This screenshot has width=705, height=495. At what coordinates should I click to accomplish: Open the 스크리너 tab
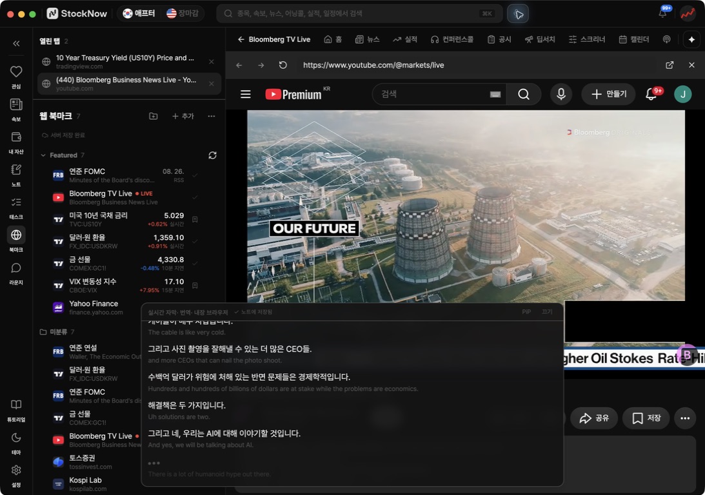[x=587, y=39]
